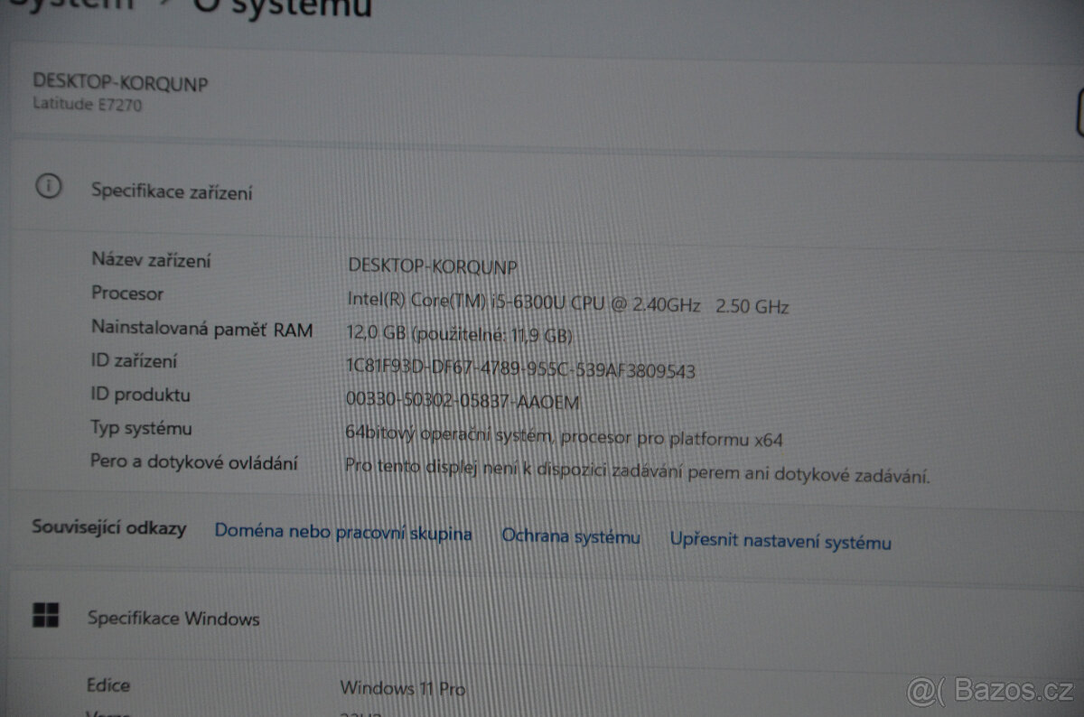Image resolution: width=1084 pixels, height=717 pixels.
Task: Open Ochrana systému settings
Action: (571, 536)
